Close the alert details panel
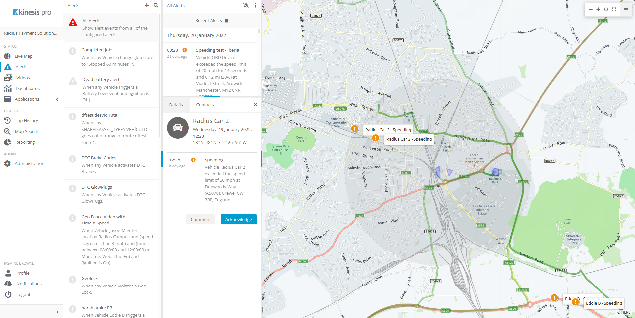Image resolution: width=635 pixels, height=318 pixels. click(x=255, y=105)
